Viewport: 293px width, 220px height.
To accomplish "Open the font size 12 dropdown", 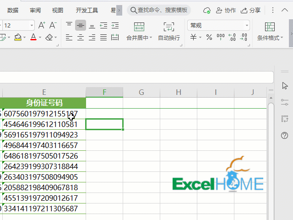I will pyautogui.click(x=32, y=25).
